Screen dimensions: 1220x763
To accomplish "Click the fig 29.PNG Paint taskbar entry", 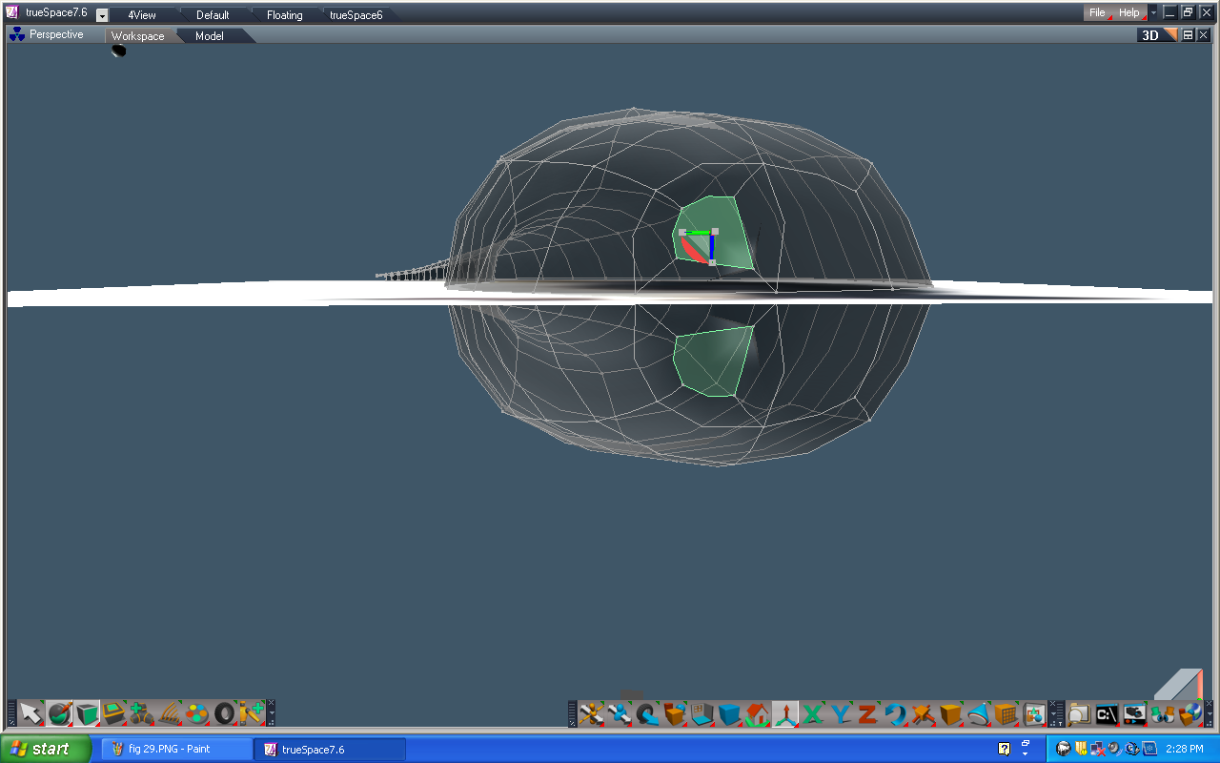I will point(176,748).
